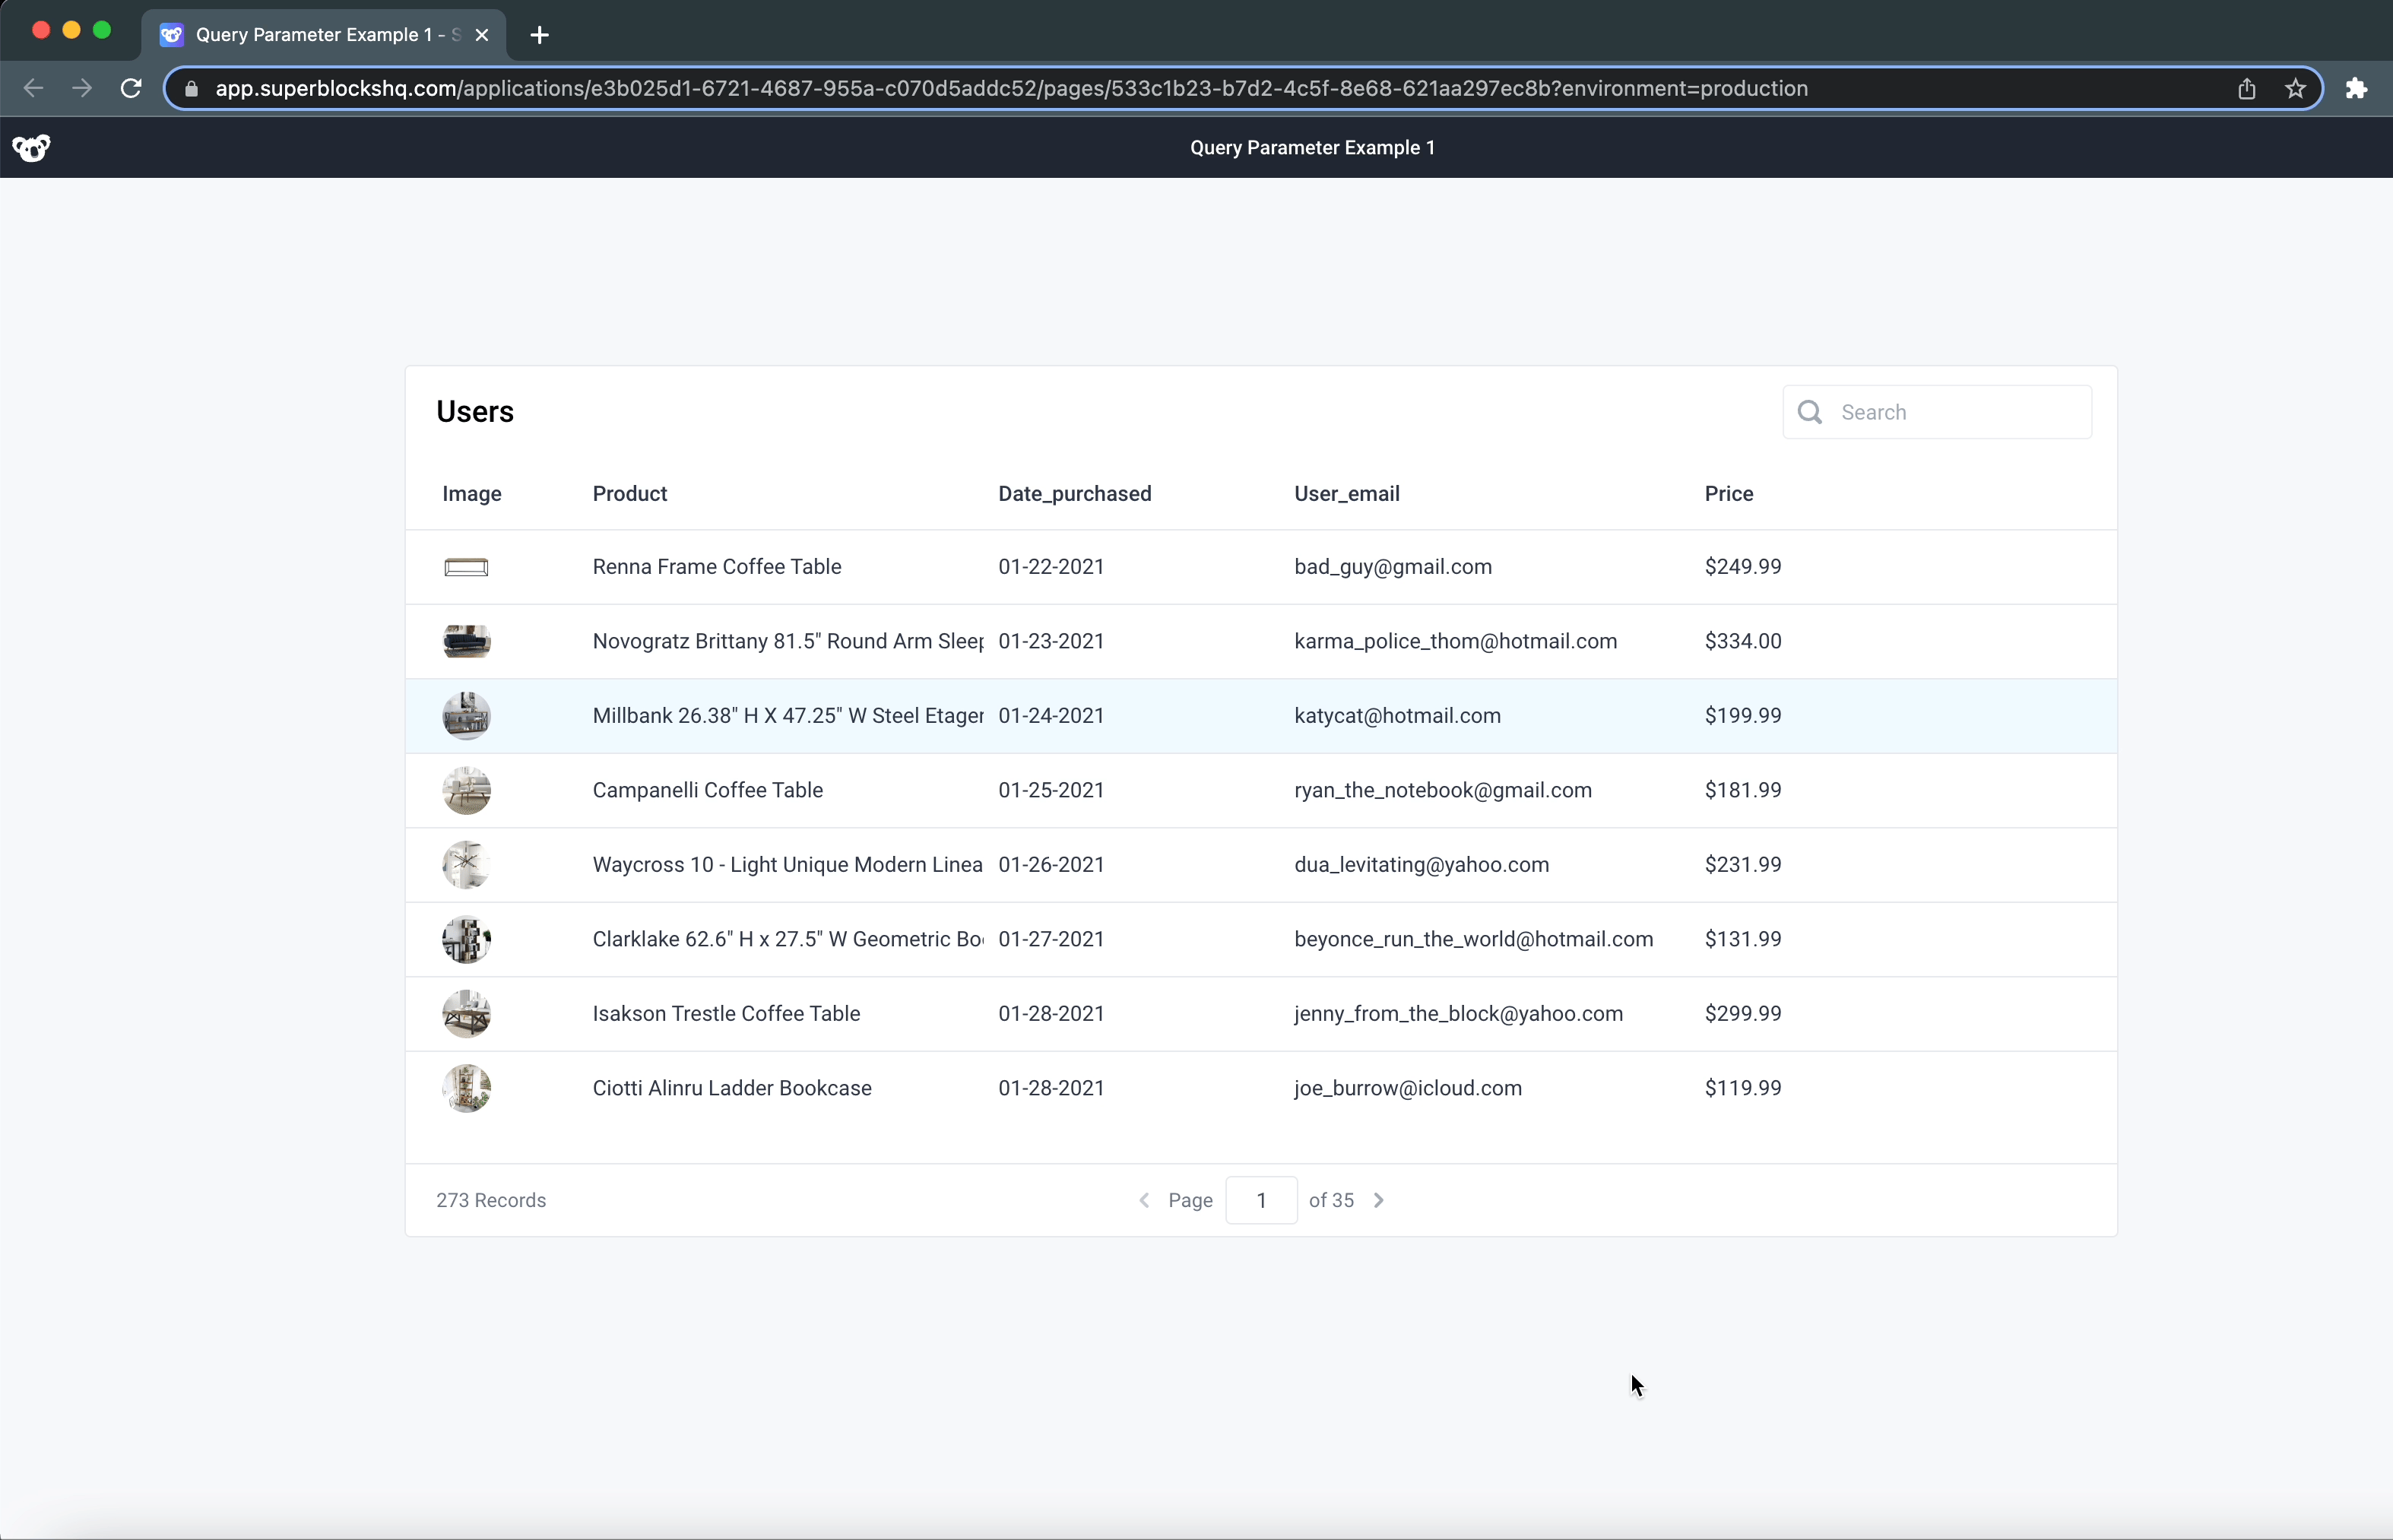The width and height of the screenshot is (2393, 1540).
Task: Open the browser extensions puzzle icon
Action: tap(2356, 88)
